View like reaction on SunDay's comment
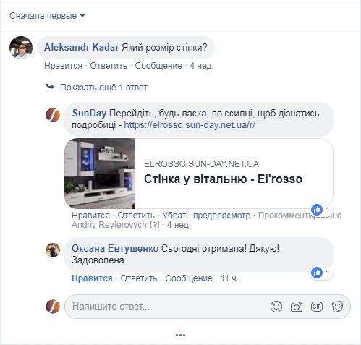Viewport: 361px width, 345px height. click(x=321, y=210)
